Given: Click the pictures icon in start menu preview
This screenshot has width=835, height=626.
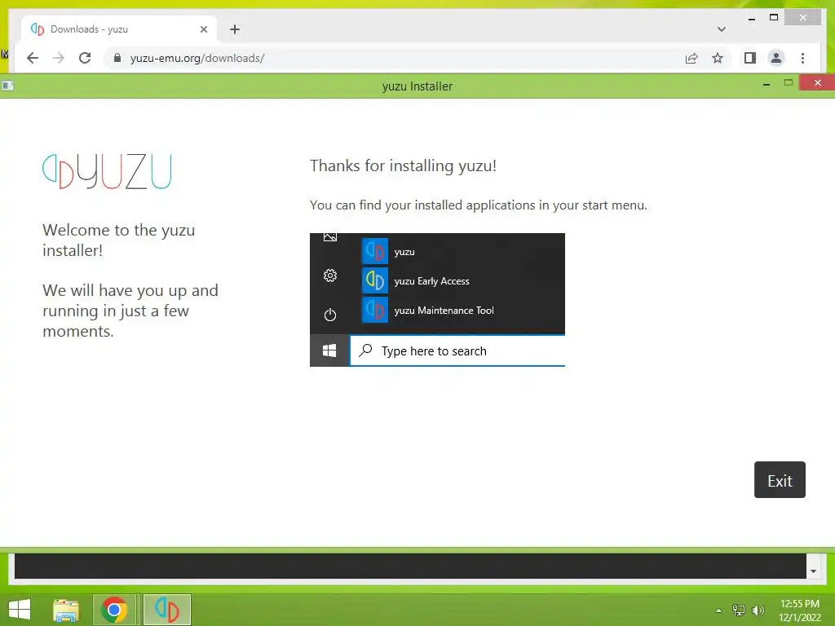Looking at the screenshot, I should [x=330, y=236].
